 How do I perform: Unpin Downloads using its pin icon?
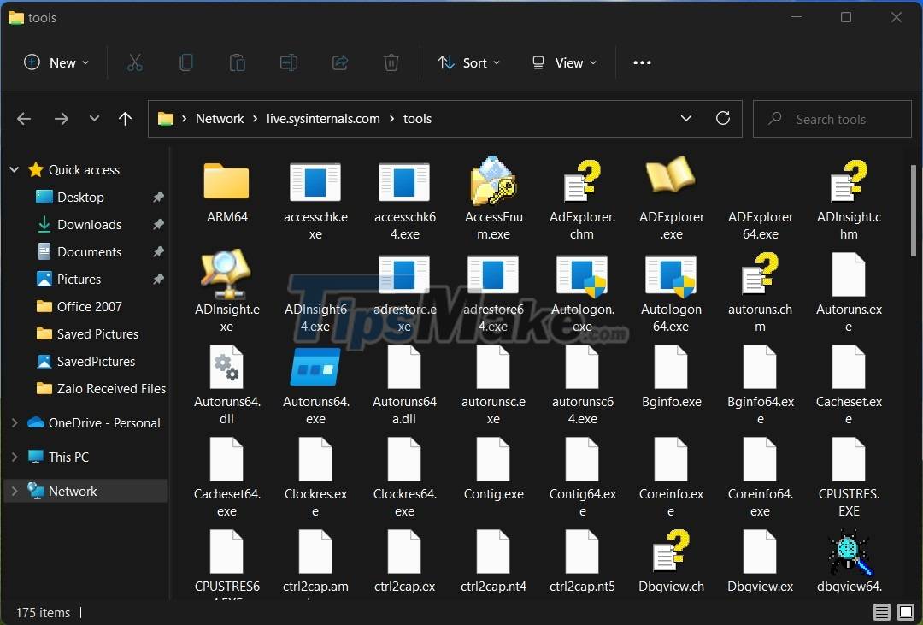(157, 224)
